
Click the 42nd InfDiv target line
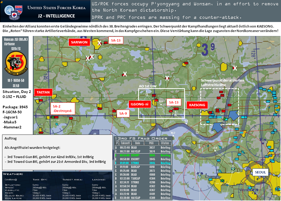pyautogui.click(x=49, y=157)
